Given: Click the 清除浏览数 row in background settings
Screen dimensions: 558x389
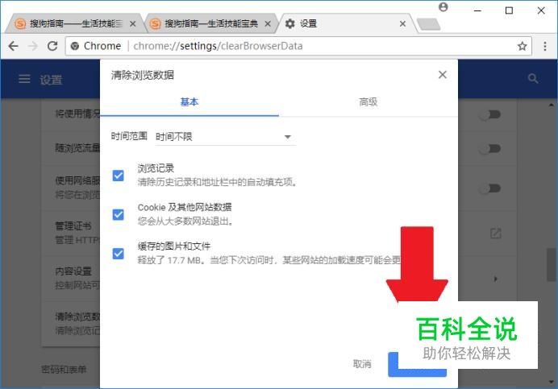Looking at the screenshot, I should [71, 323].
